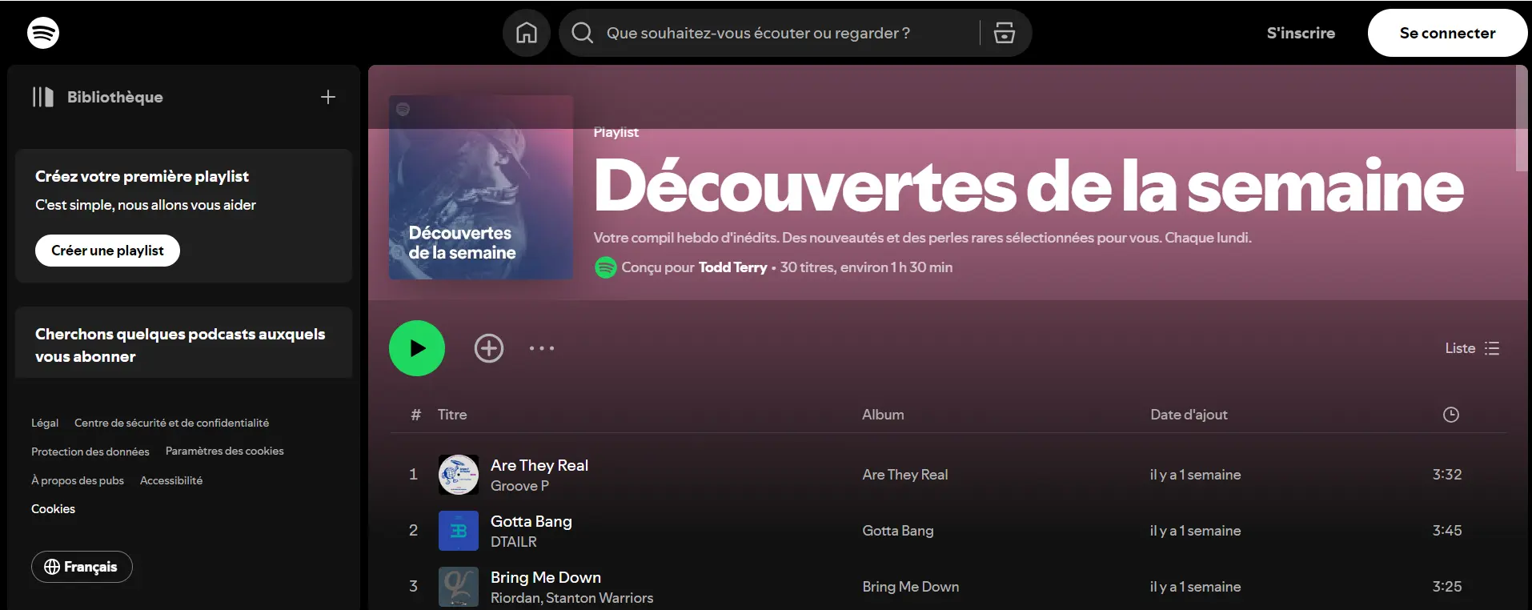Open the Français language selector

(x=82, y=567)
